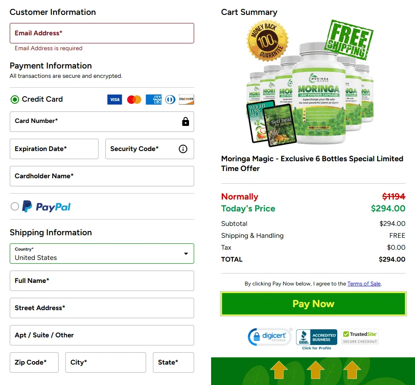The height and width of the screenshot is (385, 415).
Task: Open the BBB Accredited Business profile badge
Action: [x=316, y=339]
